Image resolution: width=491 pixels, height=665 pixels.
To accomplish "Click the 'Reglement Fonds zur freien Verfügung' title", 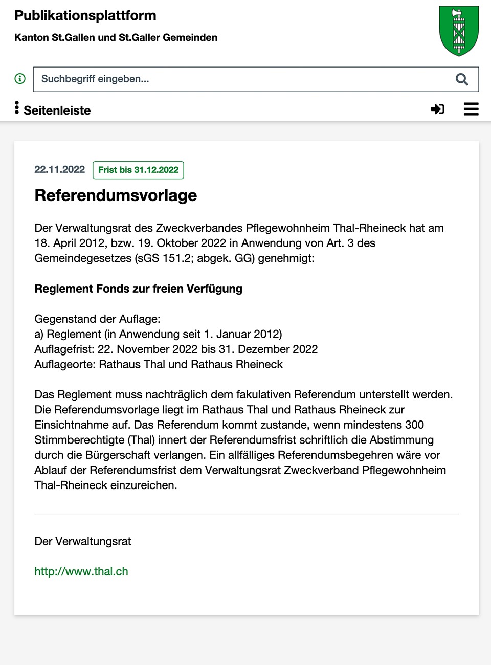I will point(138,289).
